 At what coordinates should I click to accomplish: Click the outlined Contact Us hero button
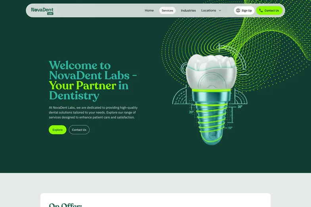click(79, 130)
